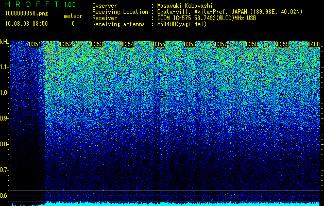Click the 1.1 frequency axis label

(x=5, y=67)
